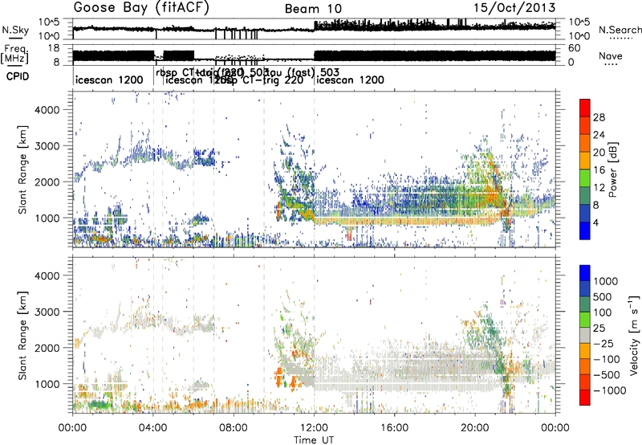Click the '1000' range tick of the velocity panel
The height and width of the screenshot is (445, 642).
47,384
